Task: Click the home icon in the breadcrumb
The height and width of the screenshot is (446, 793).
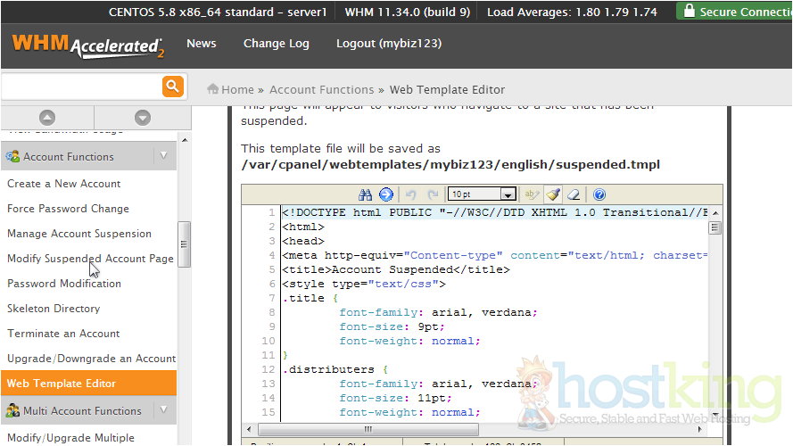Action: click(x=213, y=89)
